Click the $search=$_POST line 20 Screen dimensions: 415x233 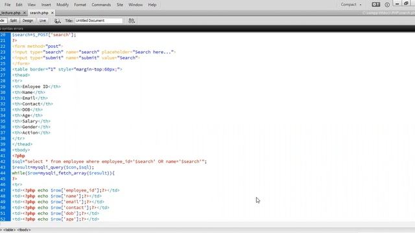point(44,34)
